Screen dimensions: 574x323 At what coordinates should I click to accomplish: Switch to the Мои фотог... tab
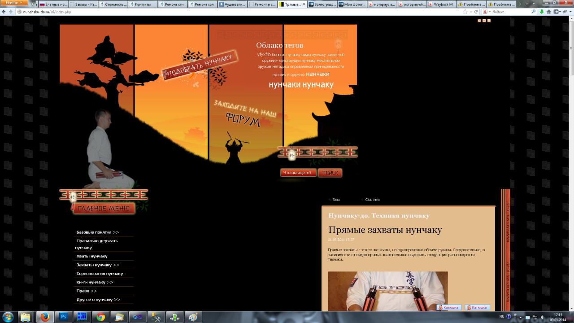pos(352,4)
